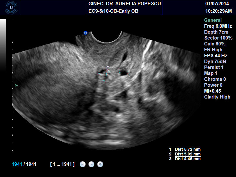
Task: Click the 'Persist 1' parameter
Action: 214,67
